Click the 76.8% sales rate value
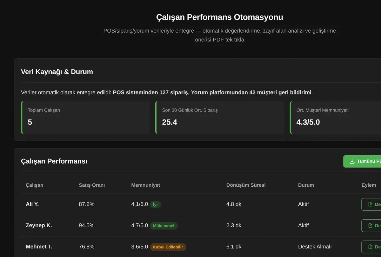 pos(86,247)
